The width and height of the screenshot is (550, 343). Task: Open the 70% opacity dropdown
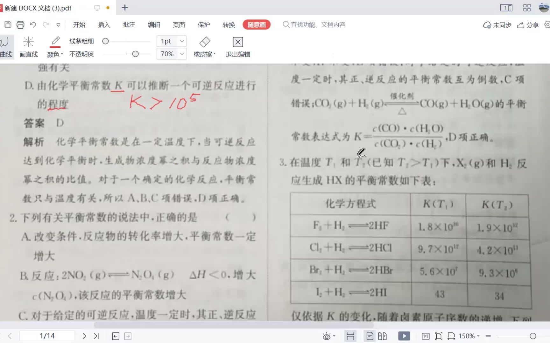[181, 54]
